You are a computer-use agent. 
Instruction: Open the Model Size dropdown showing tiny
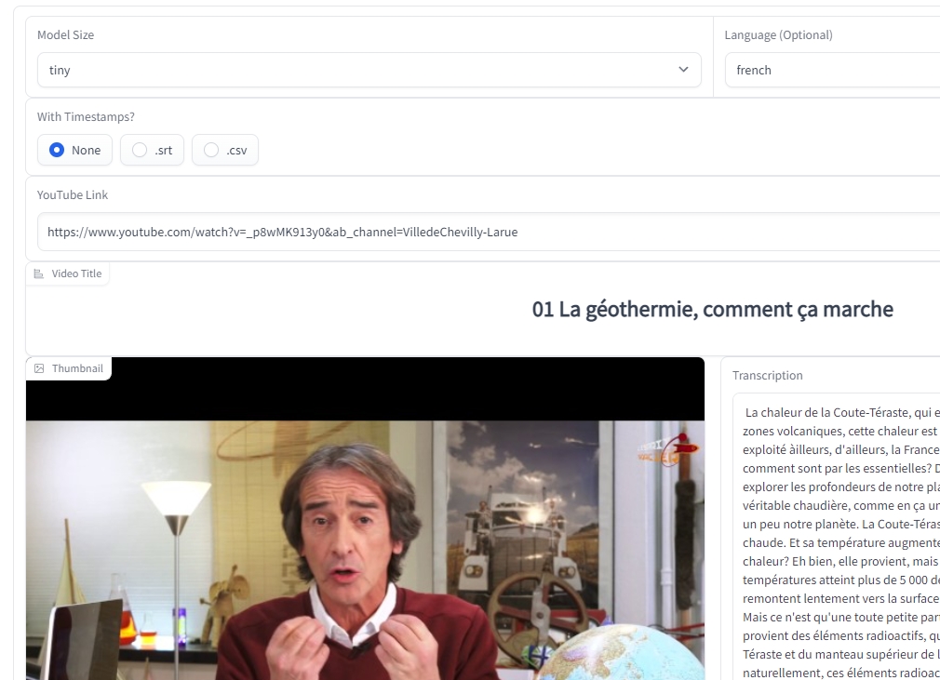tap(369, 70)
